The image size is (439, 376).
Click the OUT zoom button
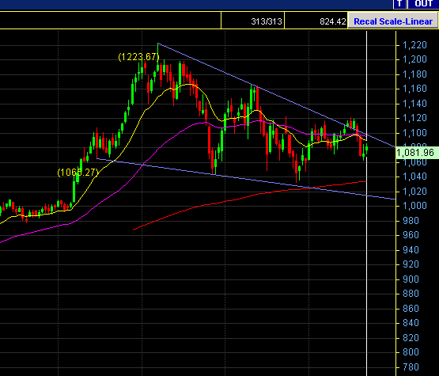423,4
